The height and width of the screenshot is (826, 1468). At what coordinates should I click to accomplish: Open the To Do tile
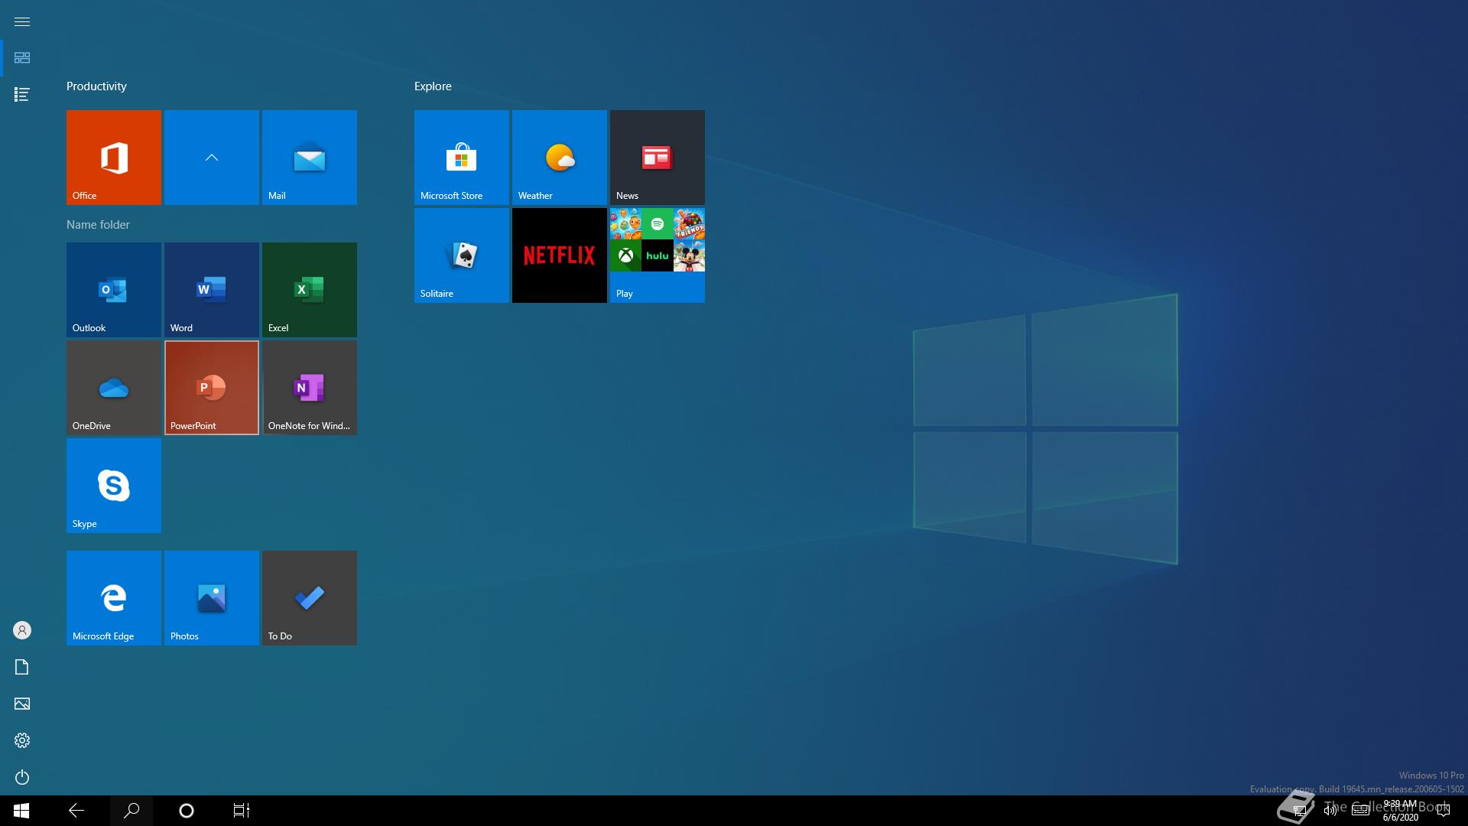click(310, 598)
